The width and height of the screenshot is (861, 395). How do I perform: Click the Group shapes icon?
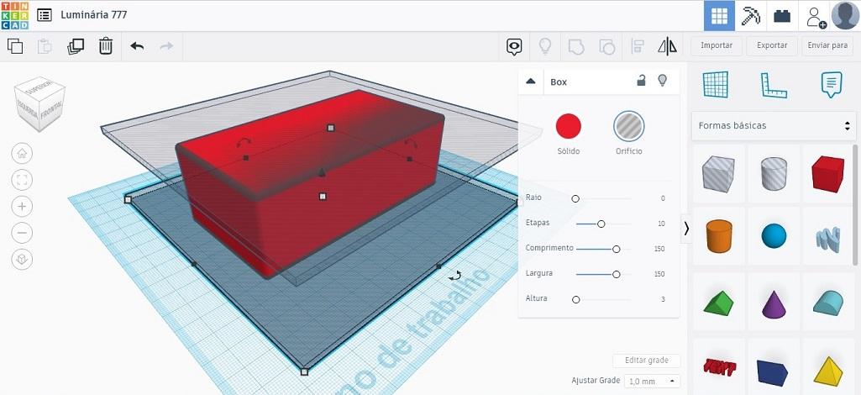575,47
